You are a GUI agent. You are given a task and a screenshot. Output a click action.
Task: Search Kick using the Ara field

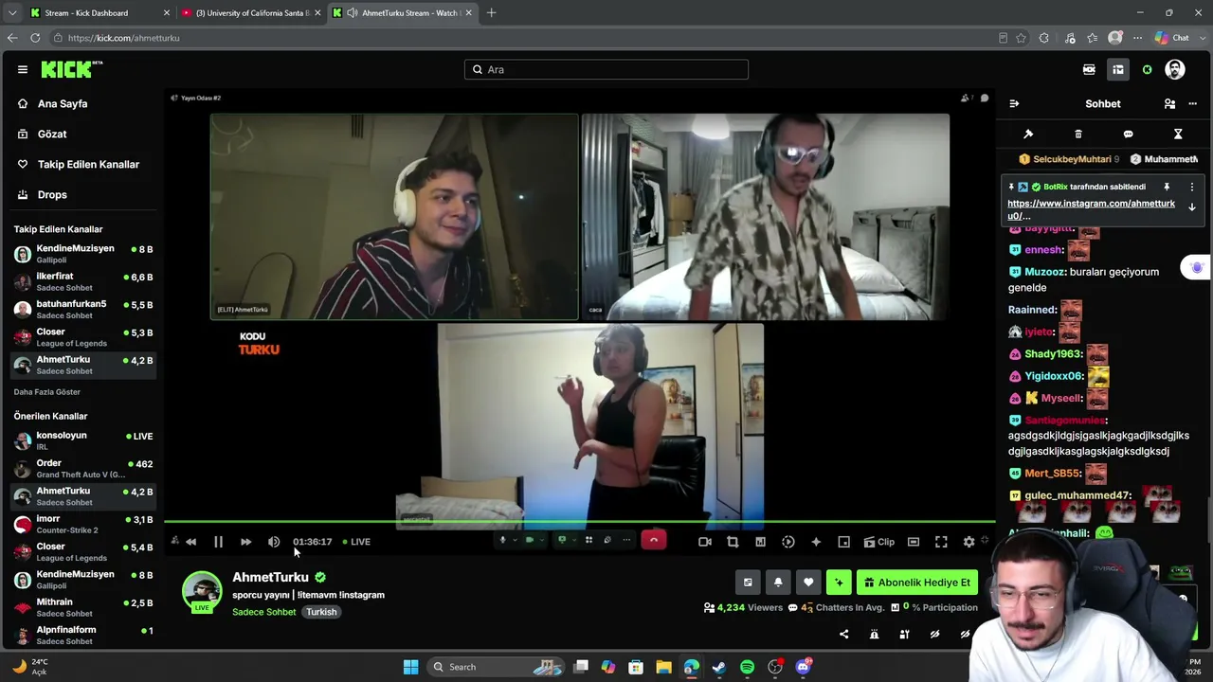(x=606, y=69)
